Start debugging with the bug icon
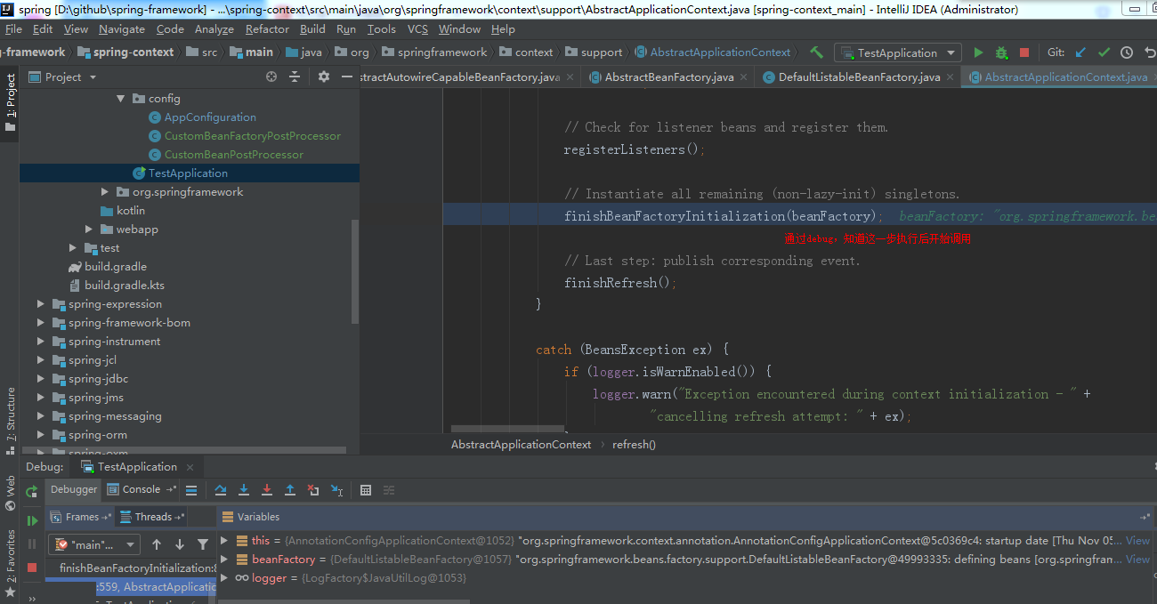The image size is (1157, 604). coord(1001,52)
